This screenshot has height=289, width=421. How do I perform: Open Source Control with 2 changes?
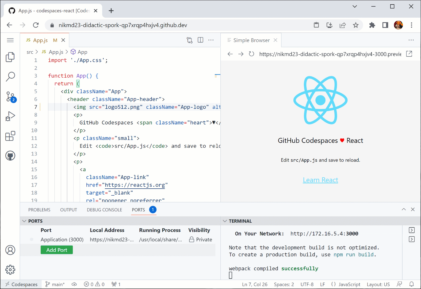10,97
